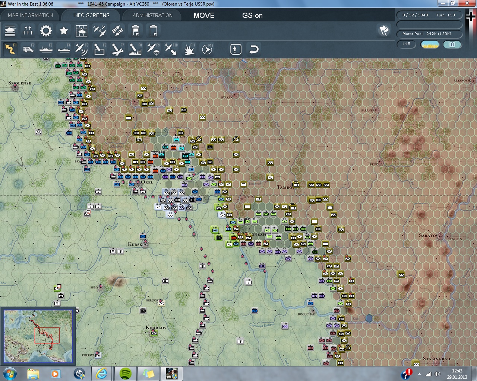Click the GS-on status label
Screen dimensions: 477x381
click(x=252, y=15)
